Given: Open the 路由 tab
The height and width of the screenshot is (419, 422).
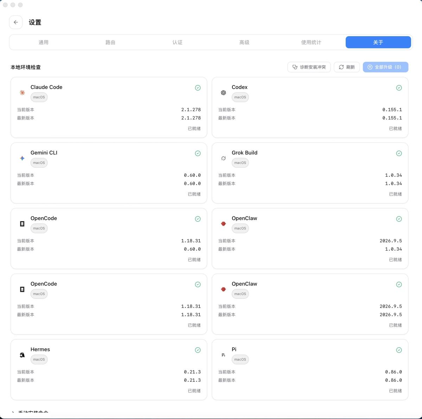Looking at the screenshot, I should (110, 42).
